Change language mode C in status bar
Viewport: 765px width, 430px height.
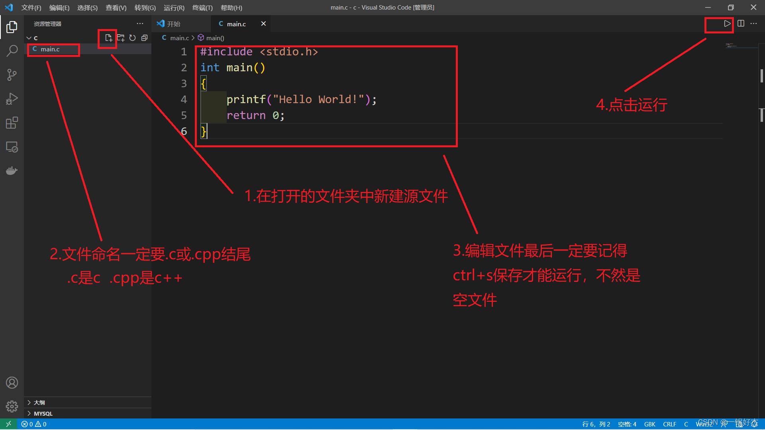686,424
